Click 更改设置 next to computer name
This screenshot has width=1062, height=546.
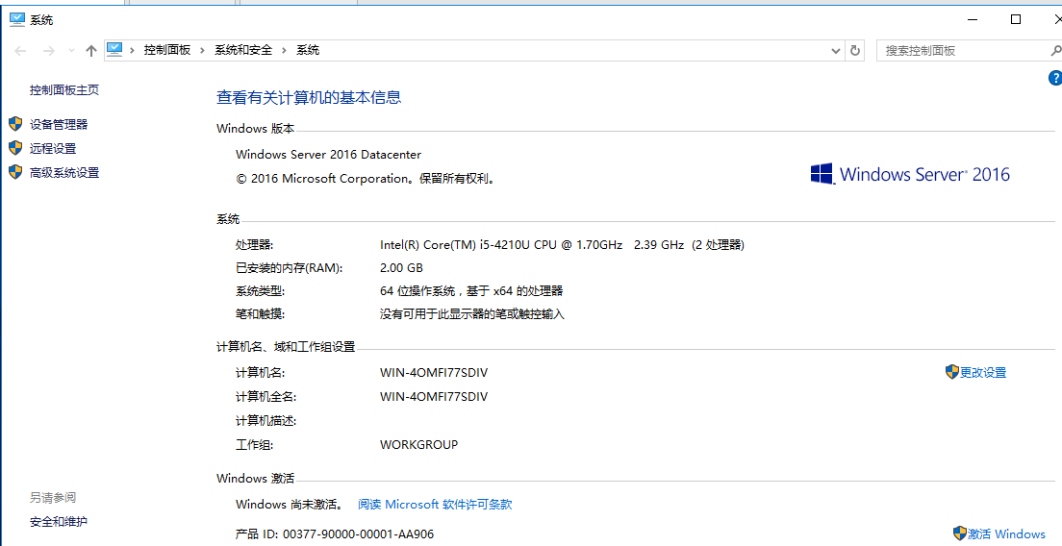(983, 373)
